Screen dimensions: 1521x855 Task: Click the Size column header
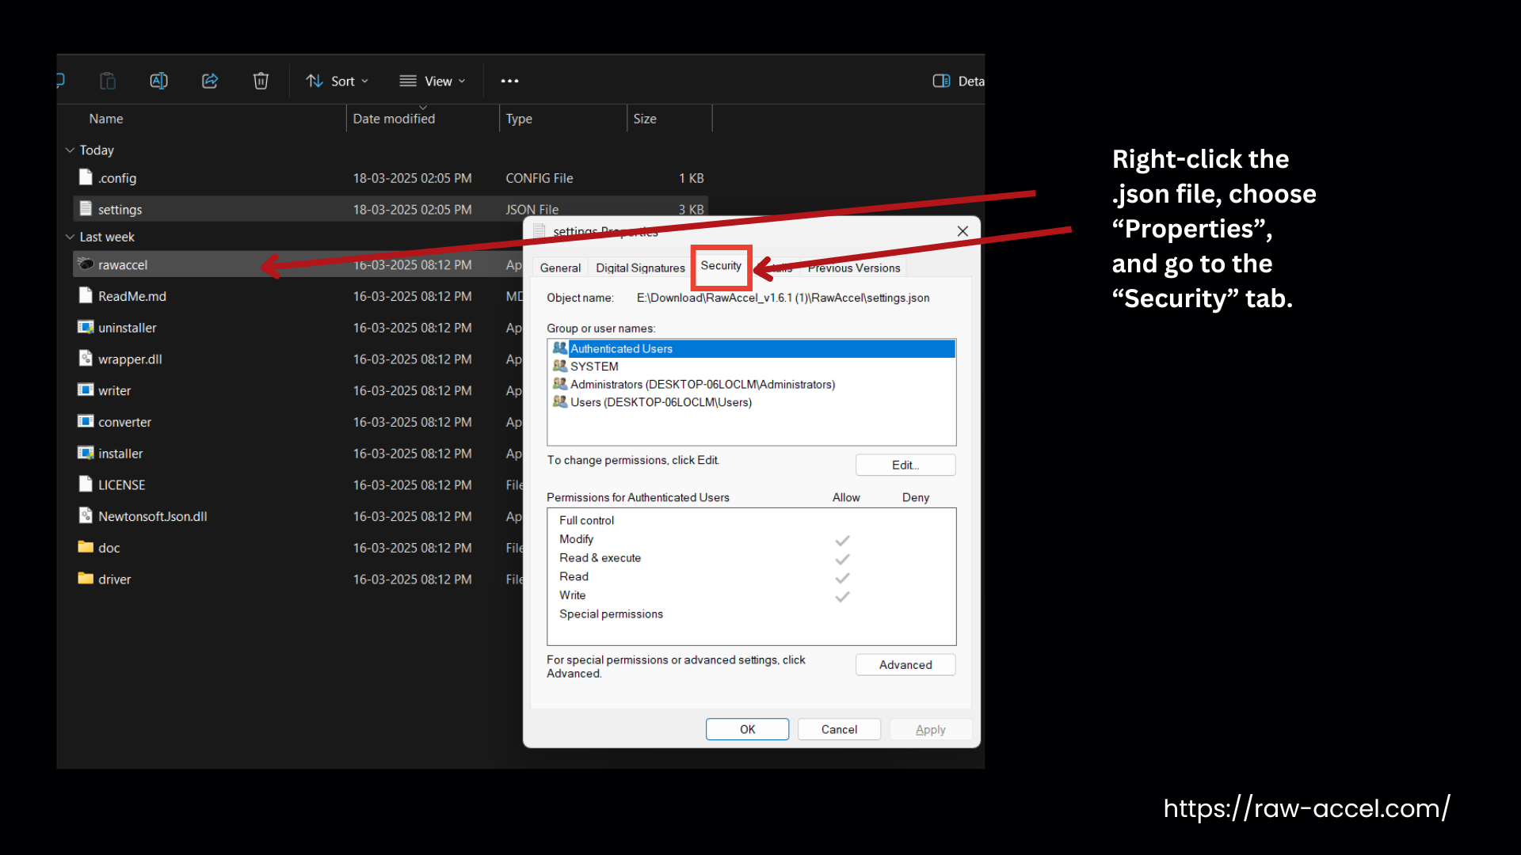click(645, 119)
